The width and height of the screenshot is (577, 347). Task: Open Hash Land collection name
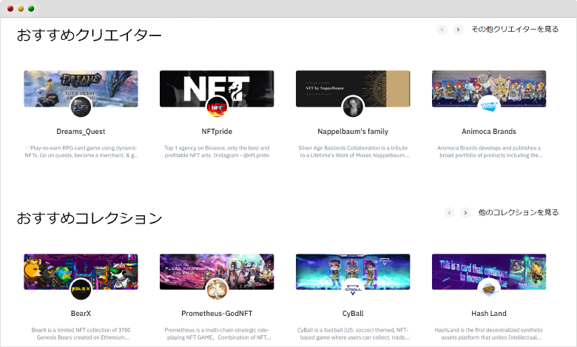(x=489, y=314)
